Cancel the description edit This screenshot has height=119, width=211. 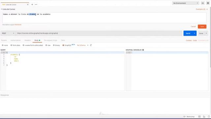coord(193,26)
